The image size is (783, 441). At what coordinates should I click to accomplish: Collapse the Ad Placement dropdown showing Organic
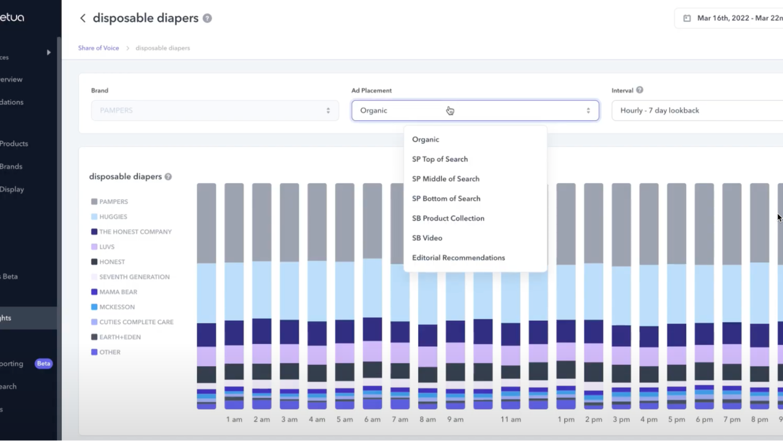click(x=474, y=111)
